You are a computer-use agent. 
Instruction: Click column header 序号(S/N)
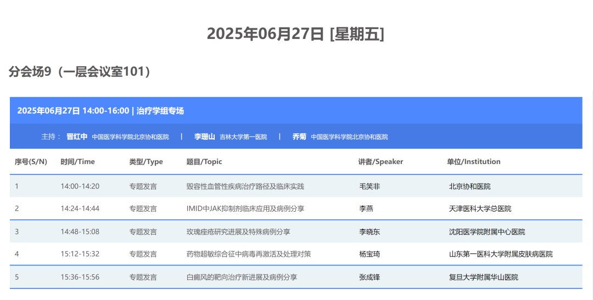(31, 162)
